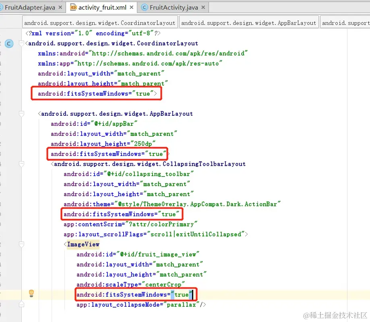Click the xmlns:android attribute line
The width and height of the screenshot is (370, 322).
pos(143,53)
